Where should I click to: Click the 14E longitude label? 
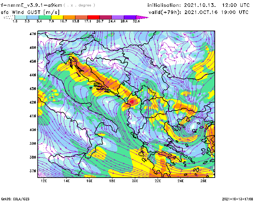coord(67,181)
